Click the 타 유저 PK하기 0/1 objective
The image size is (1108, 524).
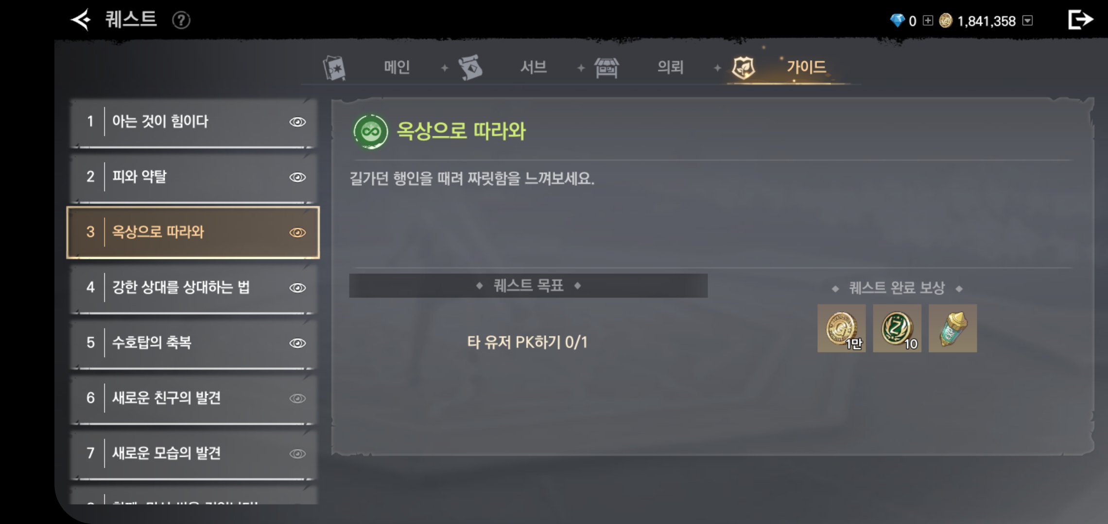(x=527, y=343)
